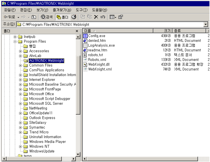This screenshot has height=162, width=210.
Task: Select the WebKnight.dll file icon
Action: (x=85, y=65)
